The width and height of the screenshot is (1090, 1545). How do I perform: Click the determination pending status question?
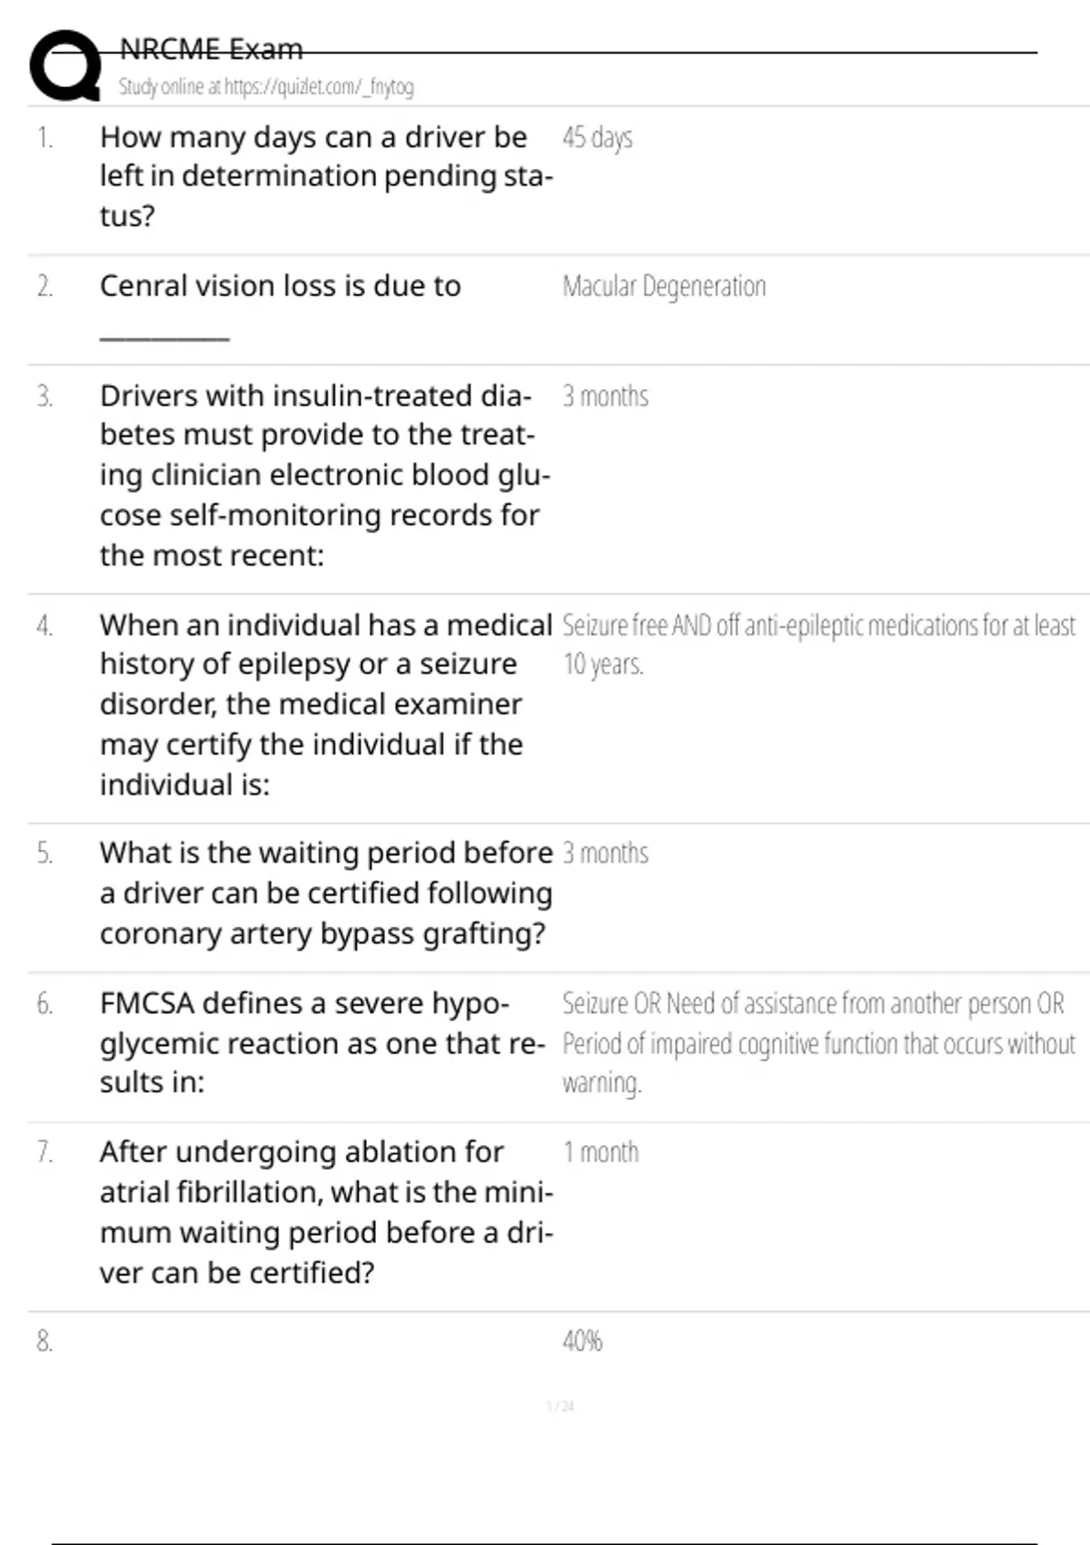point(325,176)
